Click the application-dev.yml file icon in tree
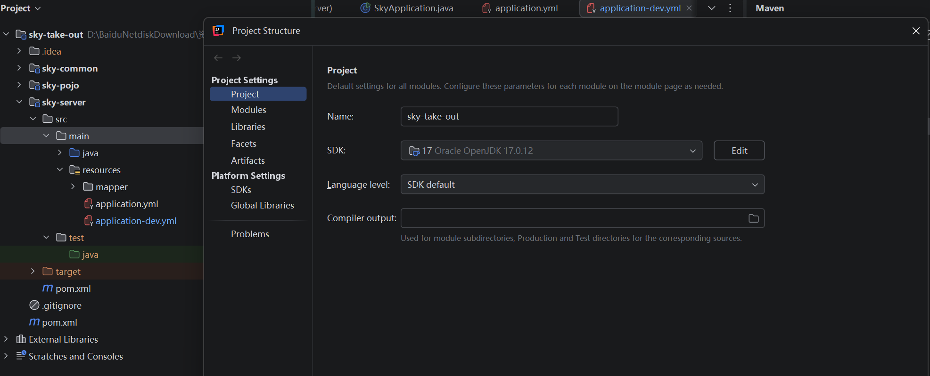The image size is (930, 376). [88, 221]
